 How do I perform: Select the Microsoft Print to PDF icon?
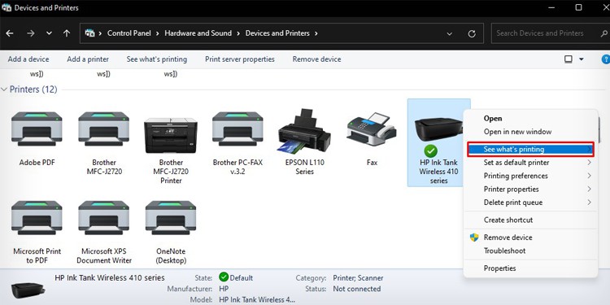click(37, 218)
